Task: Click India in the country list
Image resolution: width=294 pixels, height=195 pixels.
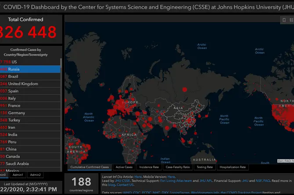Action: (30, 135)
